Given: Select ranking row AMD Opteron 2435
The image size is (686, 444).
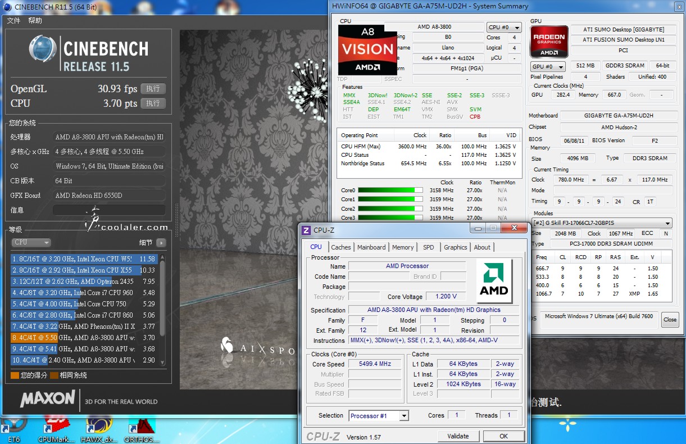Looking at the screenshot, I should click(x=84, y=282).
